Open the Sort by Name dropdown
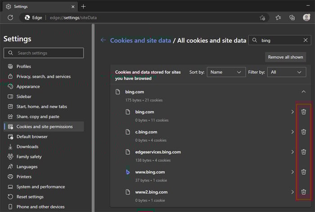This screenshot has width=315, height=212. tap(226, 72)
